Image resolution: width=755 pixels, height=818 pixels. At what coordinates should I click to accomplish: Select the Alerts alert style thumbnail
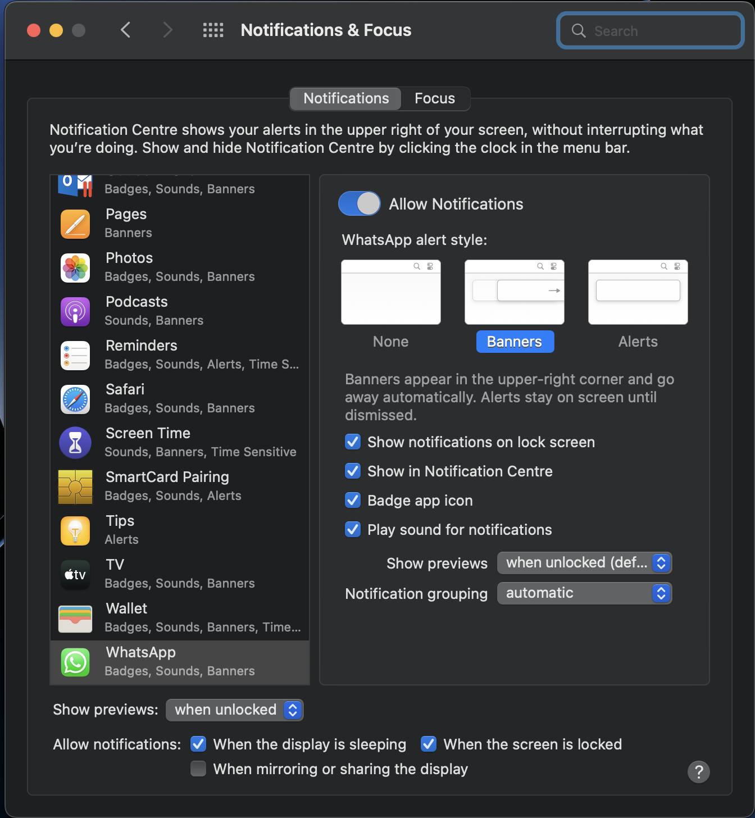(x=638, y=292)
